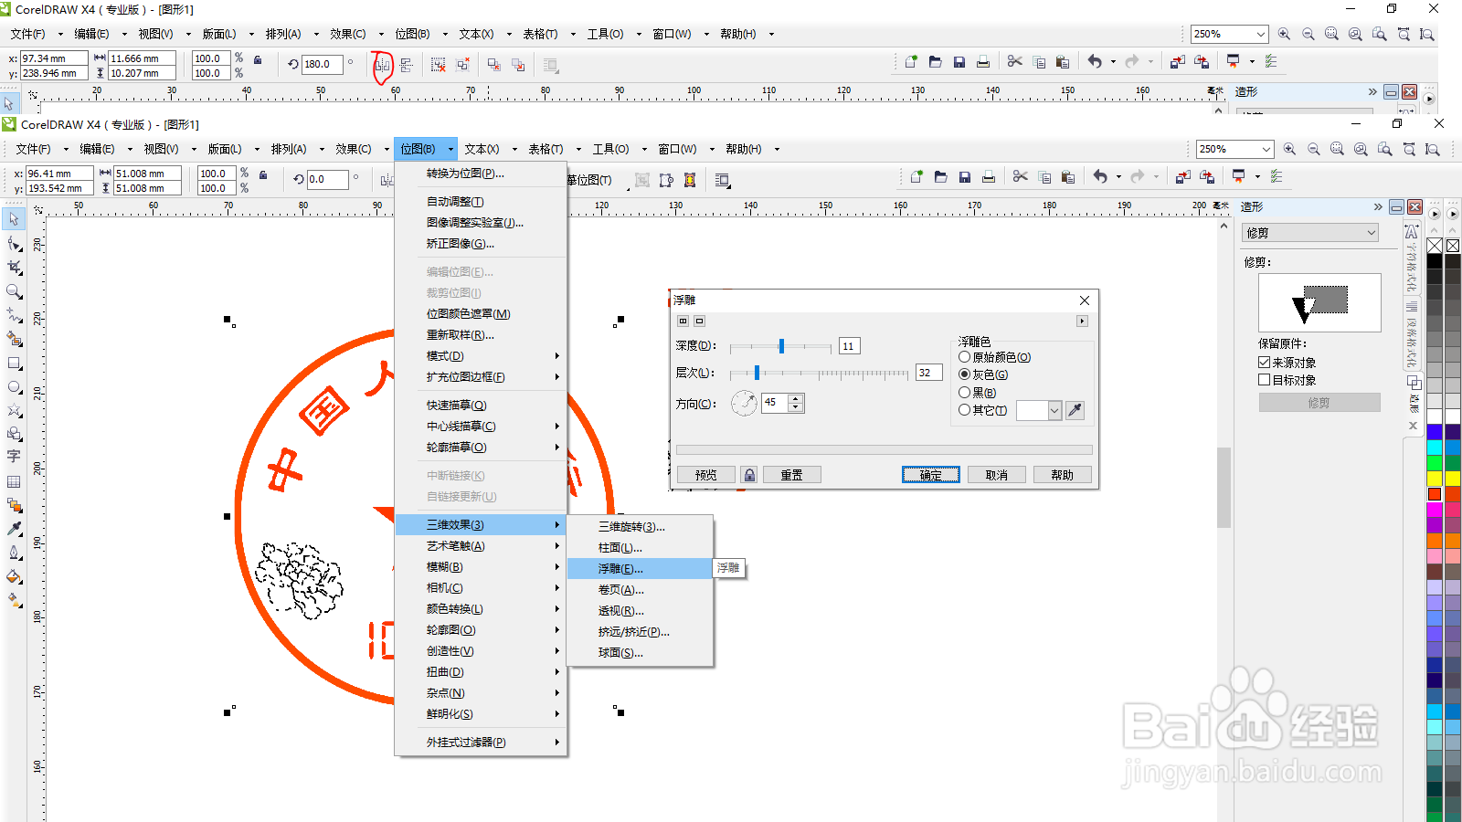The image size is (1462, 822).
Task: Choose 转换为位图 from the menu
Action: (481, 174)
